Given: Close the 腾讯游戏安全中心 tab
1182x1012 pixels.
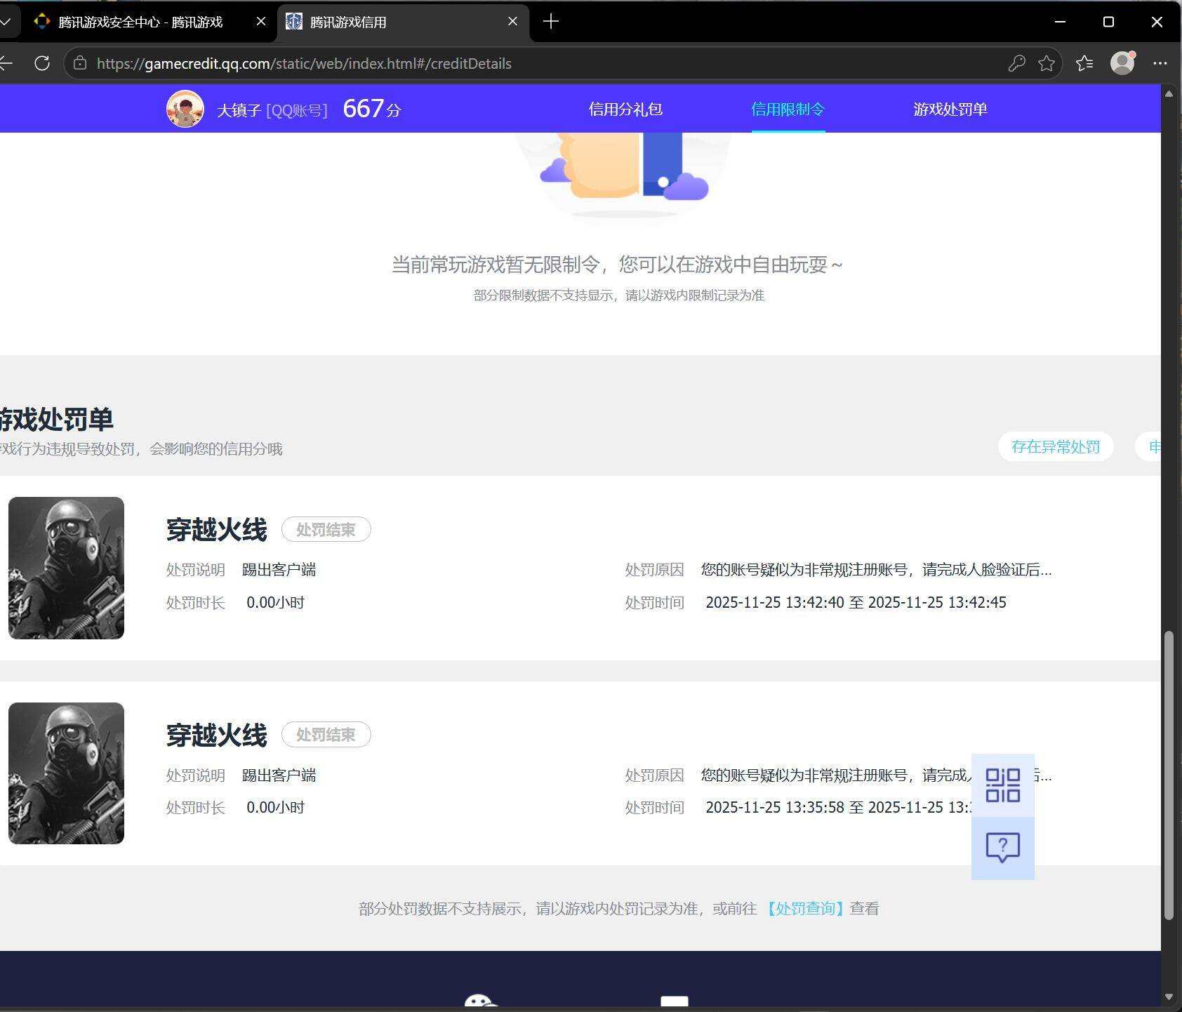Looking at the screenshot, I should click(x=260, y=22).
